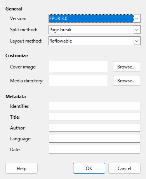
Task: Click the Metadata section heading
Action: (x=16, y=97)
